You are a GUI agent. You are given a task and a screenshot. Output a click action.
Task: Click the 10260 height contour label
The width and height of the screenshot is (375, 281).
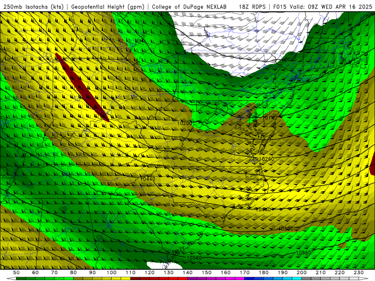(266, 159)
